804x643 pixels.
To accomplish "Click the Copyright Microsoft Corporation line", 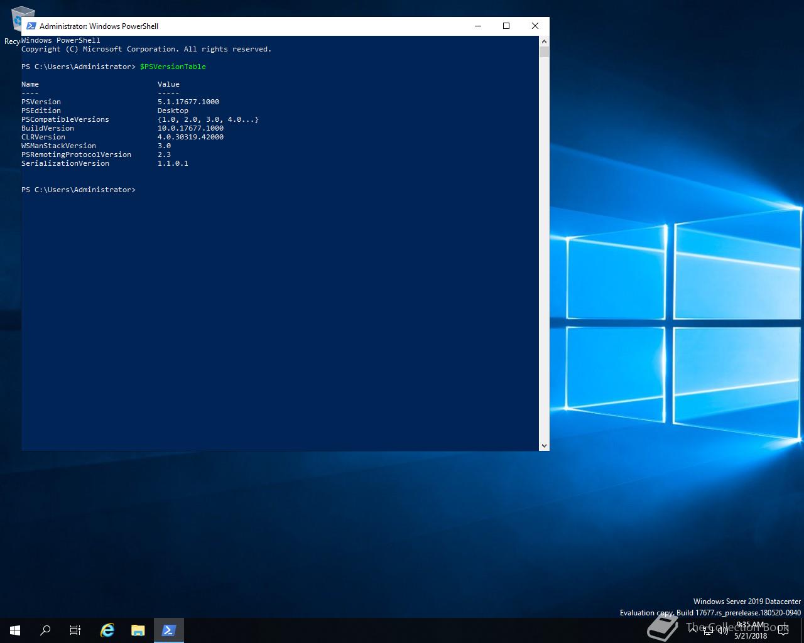I will pyautogui.click(x=146, y=49).
